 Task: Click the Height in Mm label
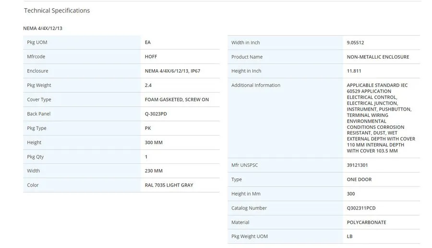click(x=246, y=194)
